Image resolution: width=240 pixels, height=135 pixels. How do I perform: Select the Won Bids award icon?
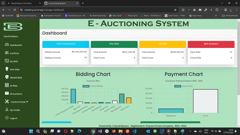pyautogui.click(x=7, y=69)
